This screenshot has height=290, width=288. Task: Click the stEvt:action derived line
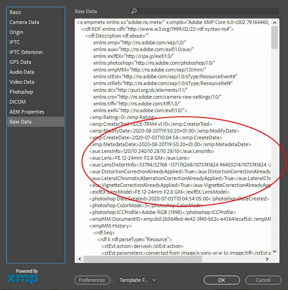[142, 246]
